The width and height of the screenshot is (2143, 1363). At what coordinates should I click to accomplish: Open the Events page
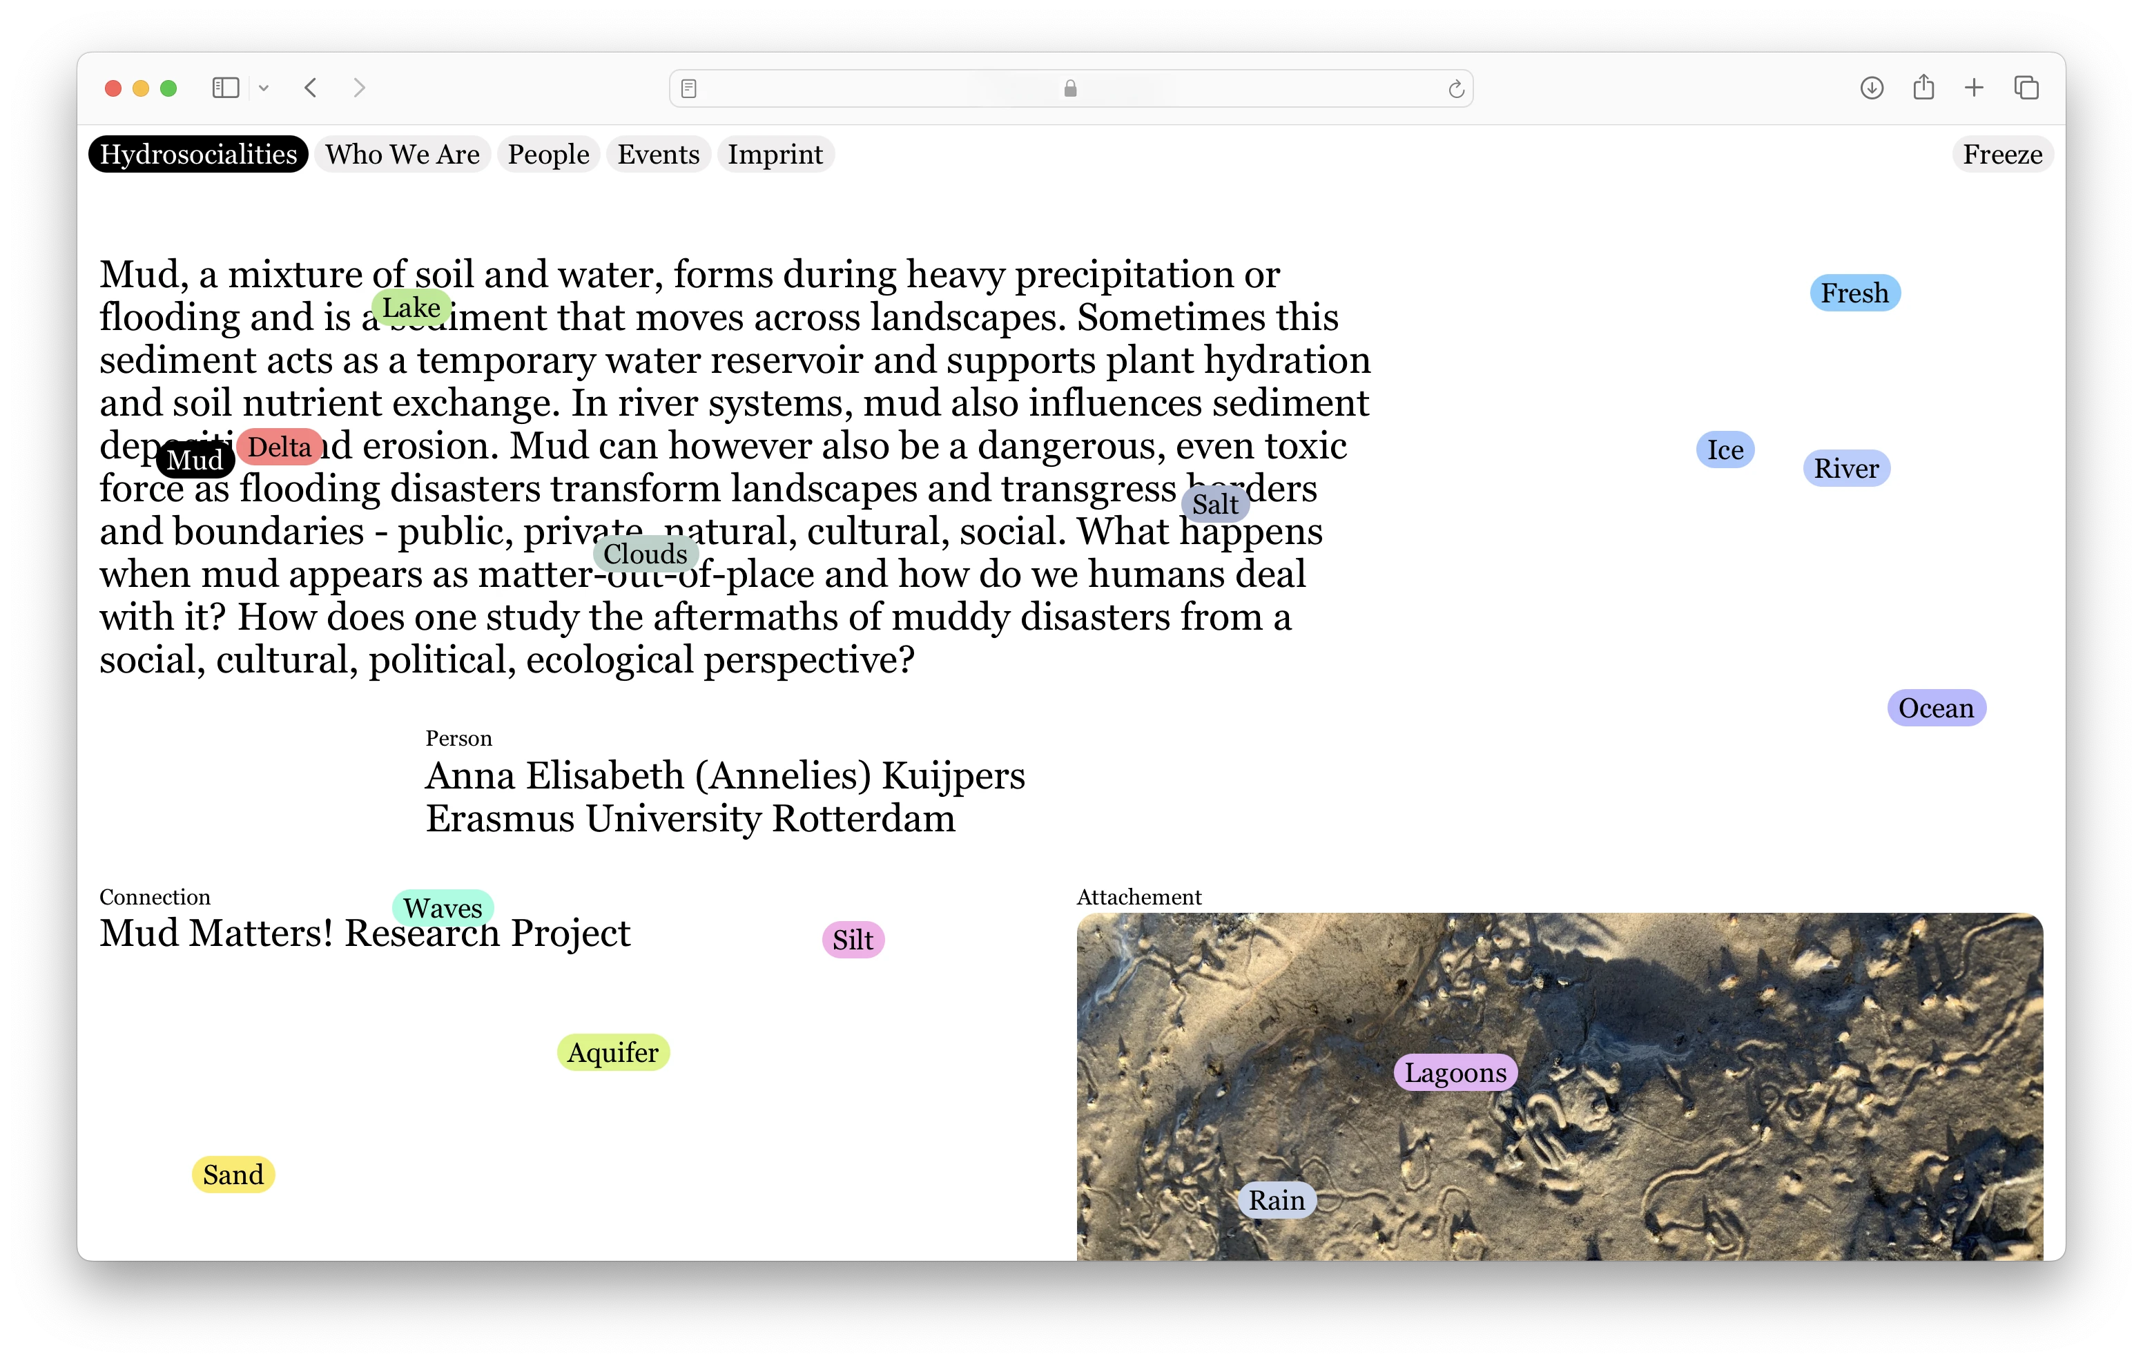point(659,154)
